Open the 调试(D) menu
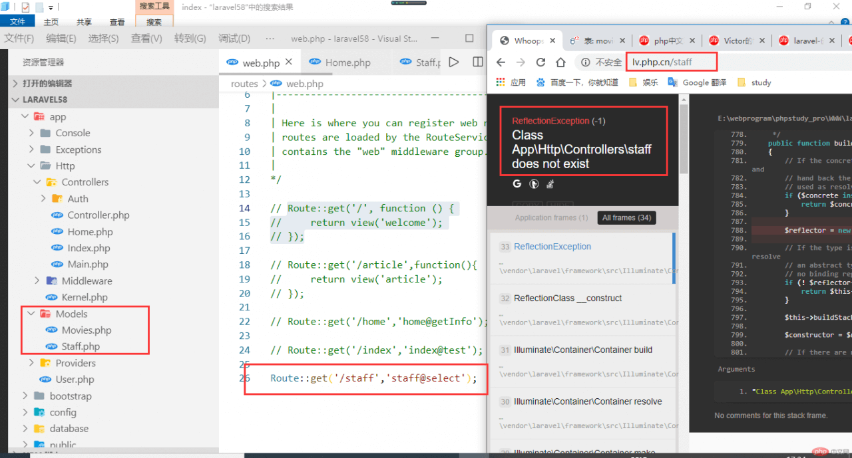 [234, 39]
